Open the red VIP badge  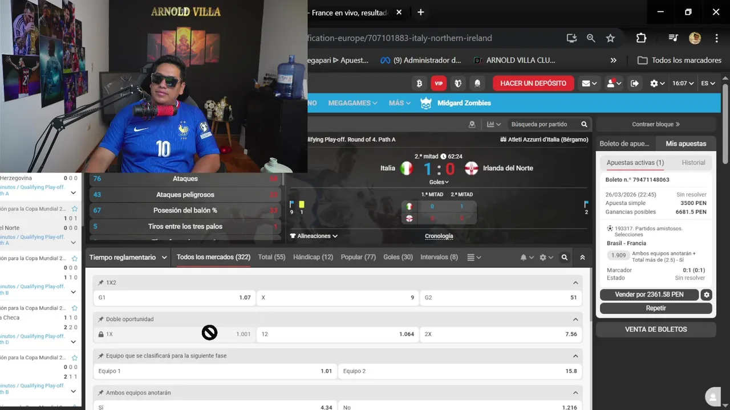pos(439,83)
